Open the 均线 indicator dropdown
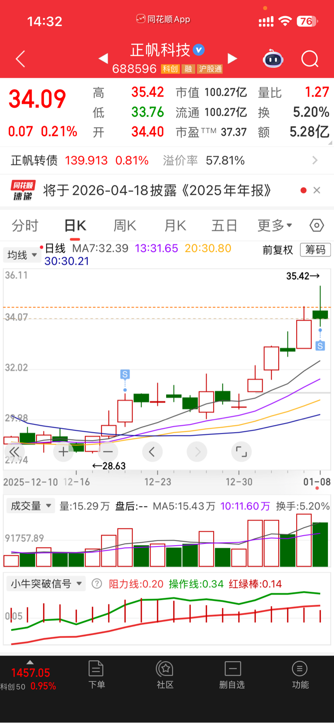Image resolution: width=334 pixels, height=723 pixels. (22, 255)
